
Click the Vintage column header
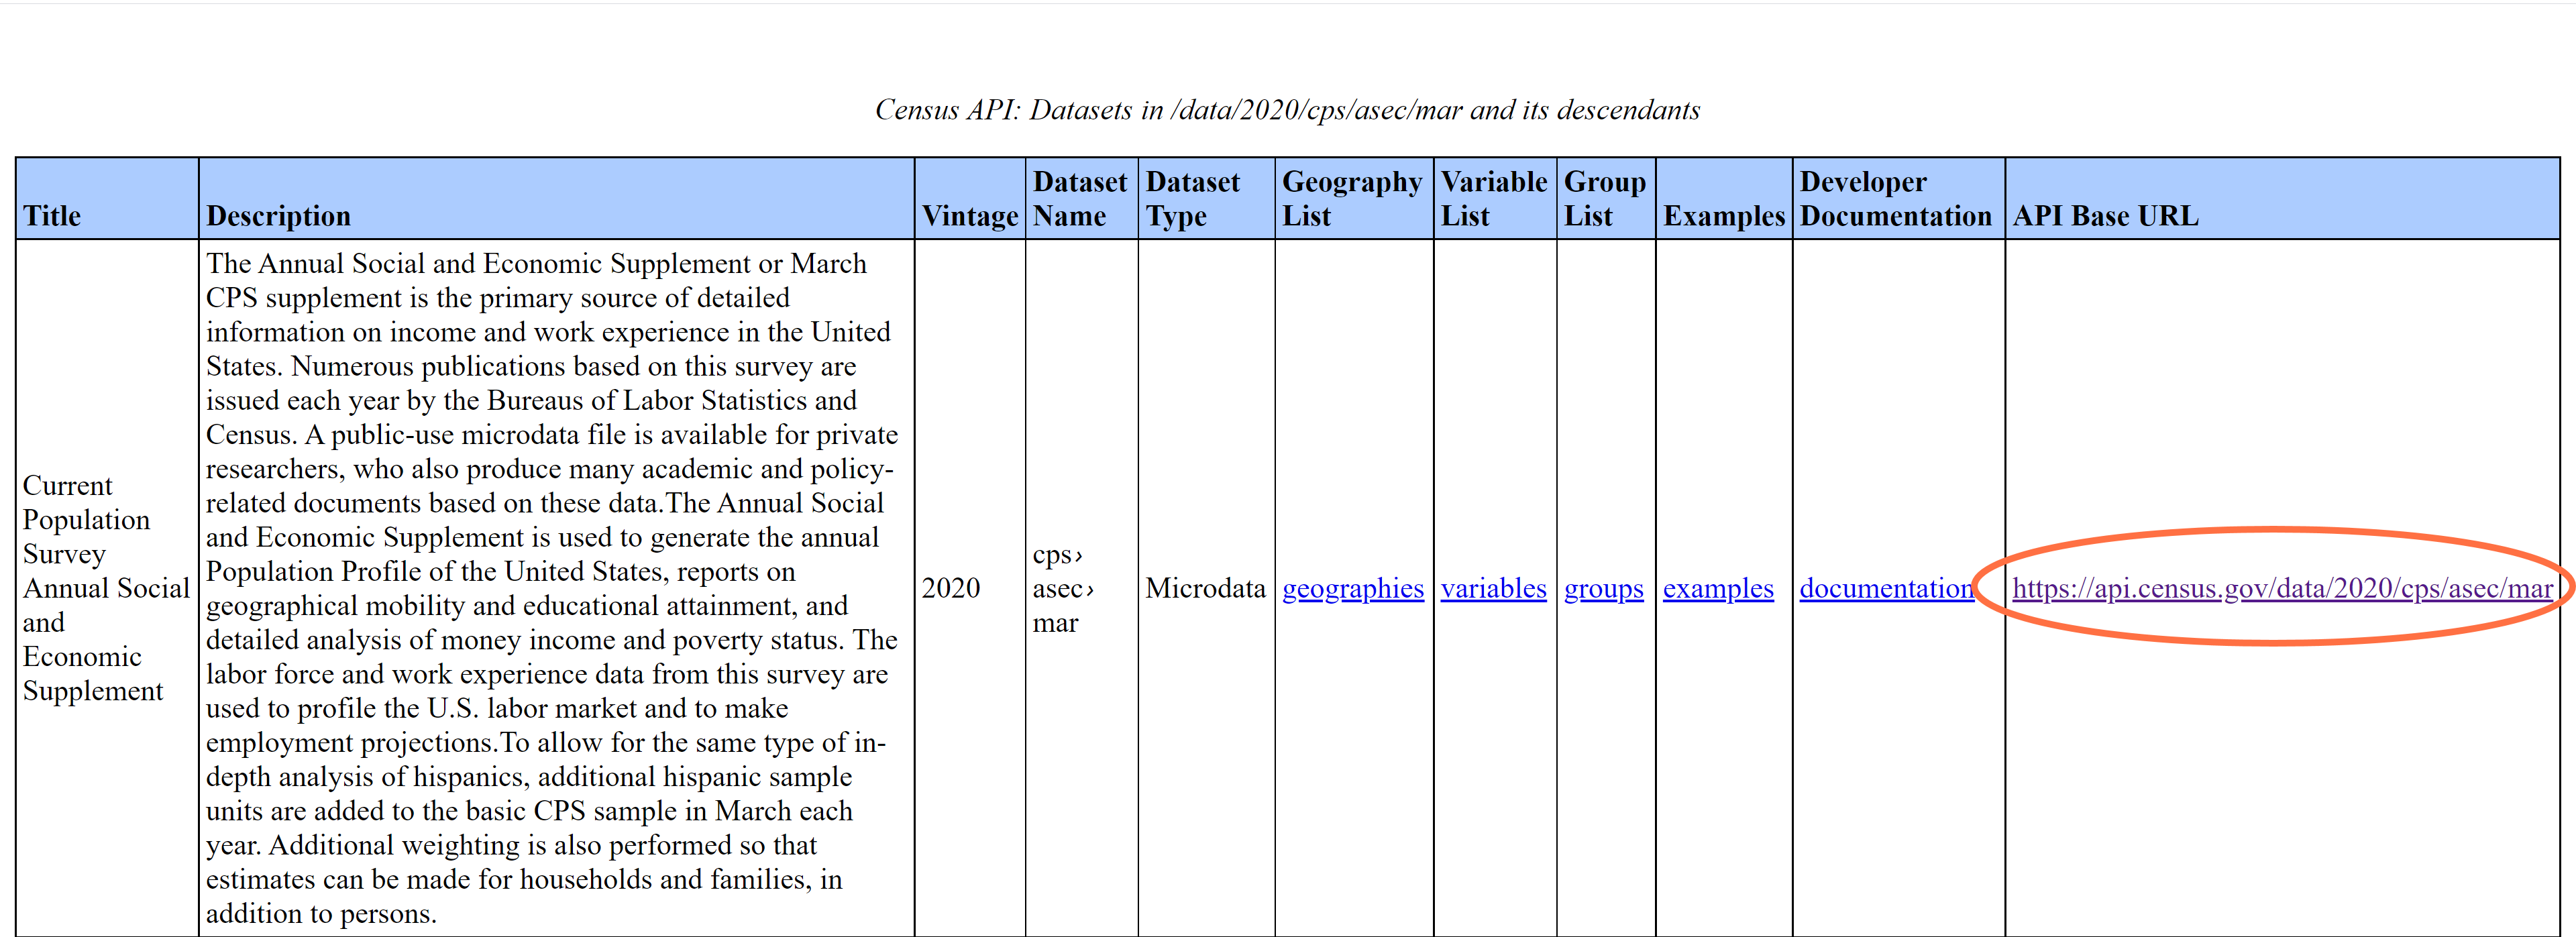pos(969,215)
